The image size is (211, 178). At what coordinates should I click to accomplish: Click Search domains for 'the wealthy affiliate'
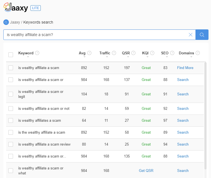183,132
